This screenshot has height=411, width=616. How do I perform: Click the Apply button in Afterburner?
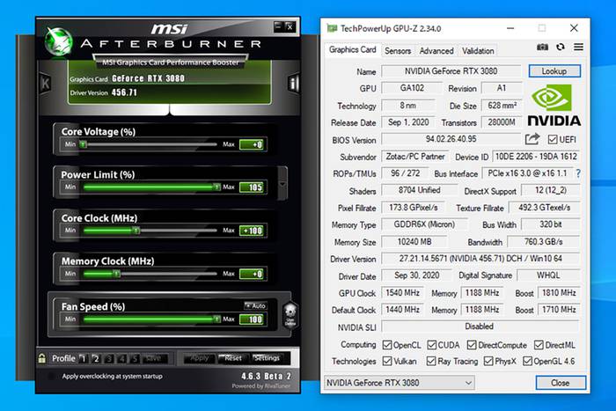click(199, 358)
